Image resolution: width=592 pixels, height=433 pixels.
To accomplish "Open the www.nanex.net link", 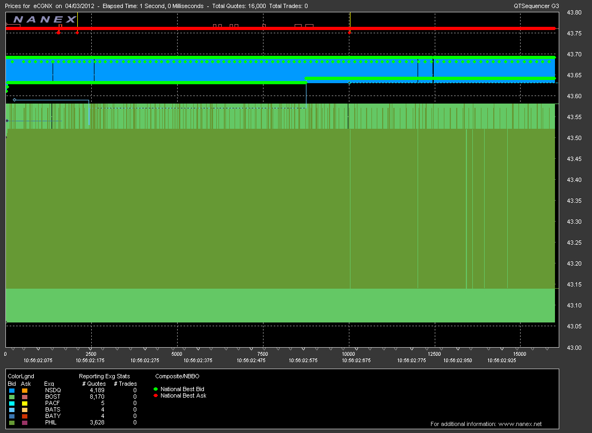I will (x=520, y=424).
